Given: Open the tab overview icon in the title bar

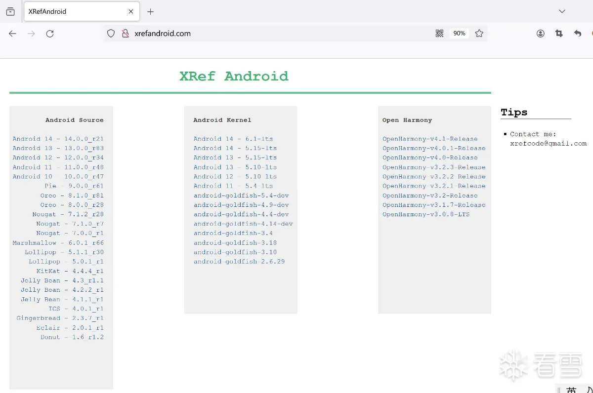Looking at the screenshot, I should tap(10, 11).
